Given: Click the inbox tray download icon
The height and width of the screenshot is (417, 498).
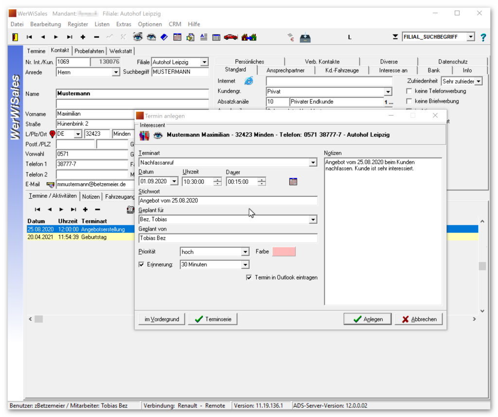Looking at the screenshot, I should point(305,37).
